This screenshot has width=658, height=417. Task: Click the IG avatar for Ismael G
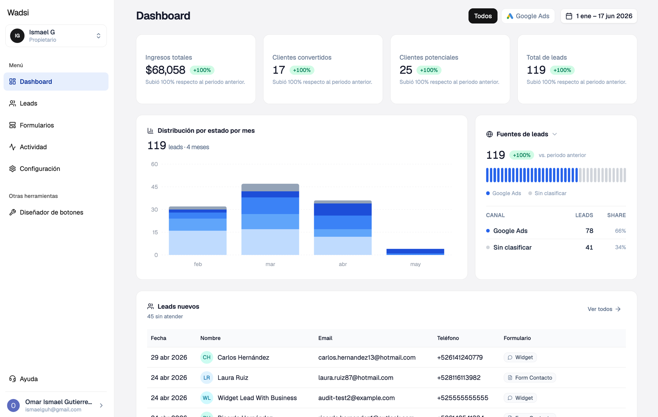[x=17, y=36]
